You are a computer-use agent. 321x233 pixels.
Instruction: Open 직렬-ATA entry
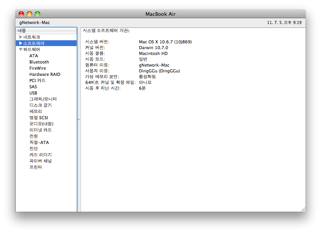(x=39, y=142)
